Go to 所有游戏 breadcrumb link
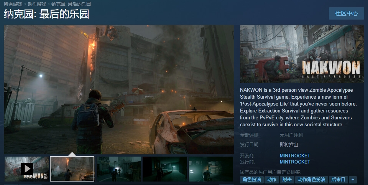Screen dimensions: 368x185 13,4
